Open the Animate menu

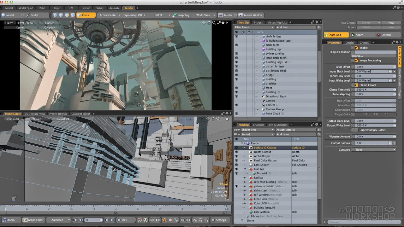tap(114, 8)
